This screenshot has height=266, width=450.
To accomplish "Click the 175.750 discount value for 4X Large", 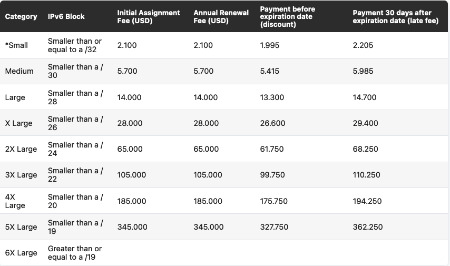I will (274, 201).
